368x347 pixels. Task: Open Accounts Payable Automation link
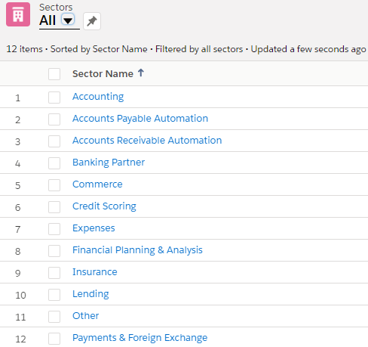140,119
